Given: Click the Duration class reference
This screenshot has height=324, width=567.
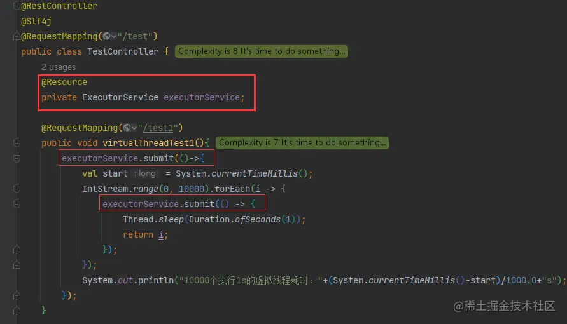Looking at the screenshot, I should click(209, 219).
